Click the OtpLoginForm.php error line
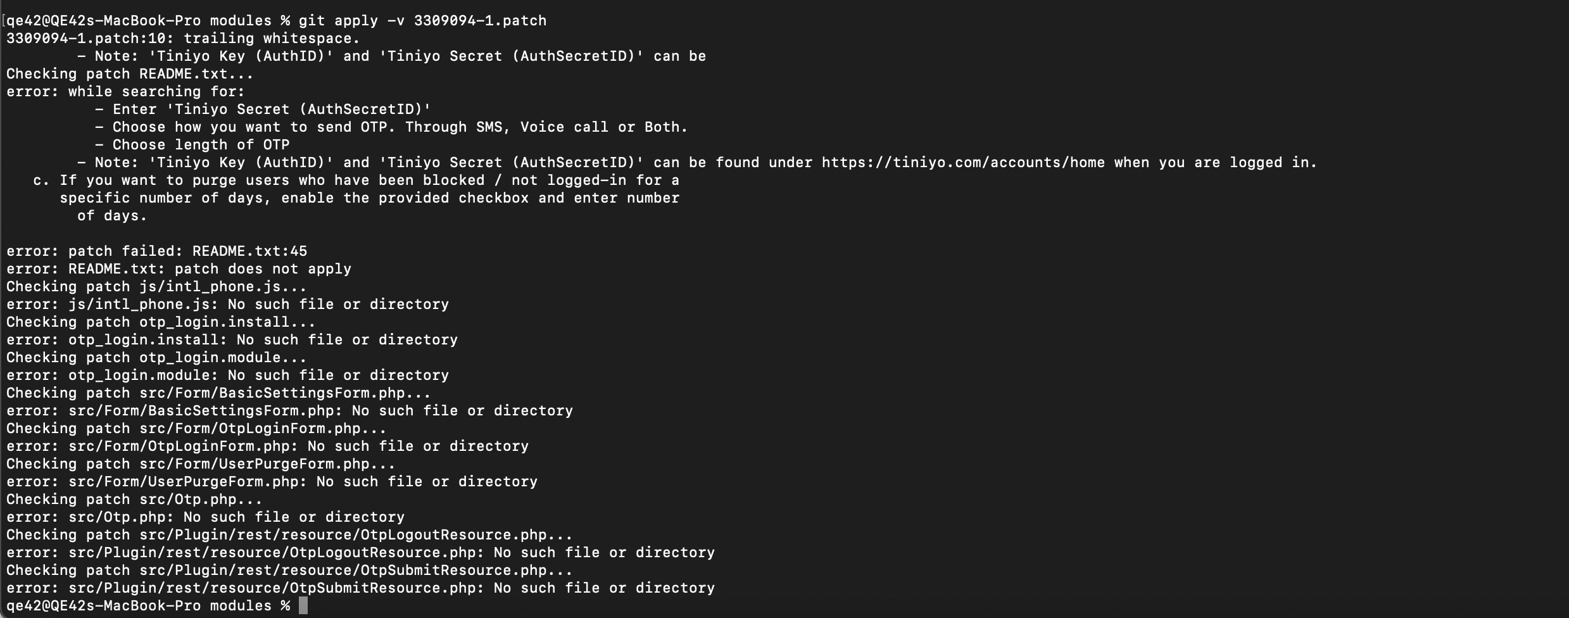Image resolution: width=1569 pixels, height=618 pixels. [x=267, y=446]
